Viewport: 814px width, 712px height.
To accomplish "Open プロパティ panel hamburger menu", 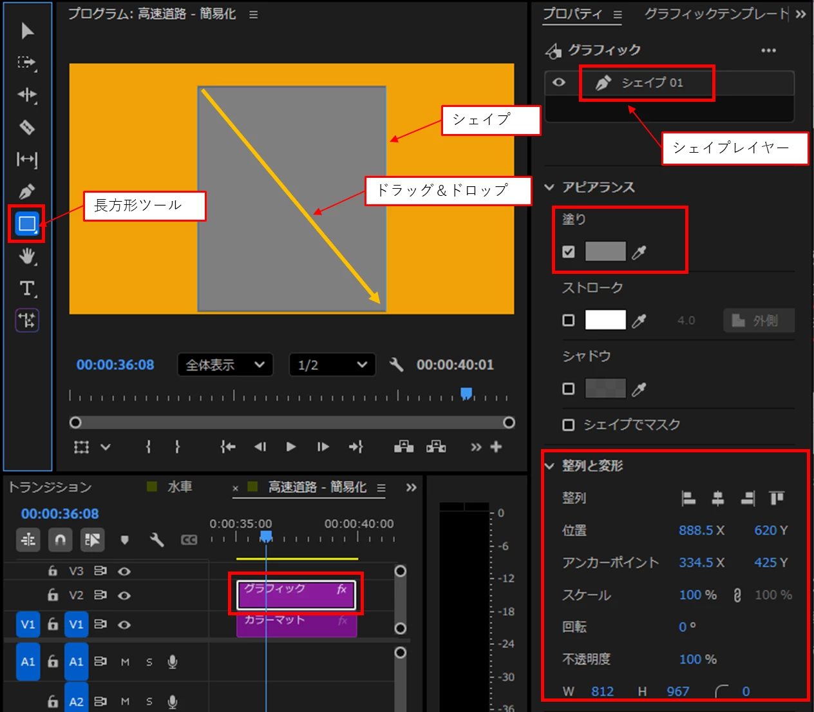I will tap(618, 14).
